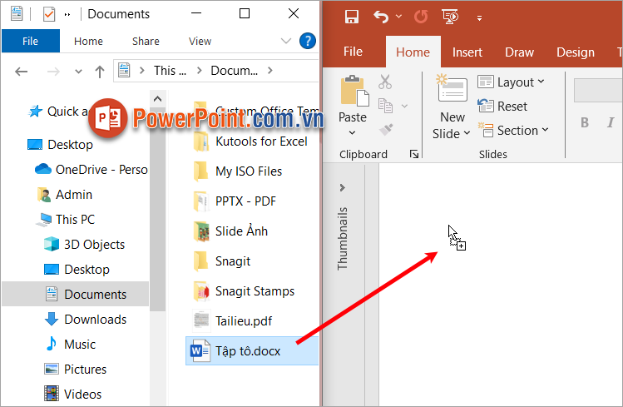Click the Format Painter brush icon
Screen dimensions: 623x407
(385, 129)
